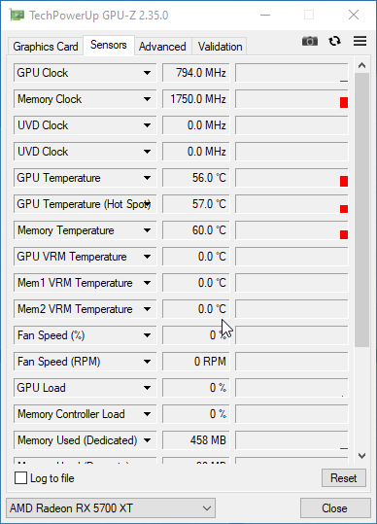Click the refresh arrows icon
The height and width of the screenshot is (524, 377).
(334, 41)
